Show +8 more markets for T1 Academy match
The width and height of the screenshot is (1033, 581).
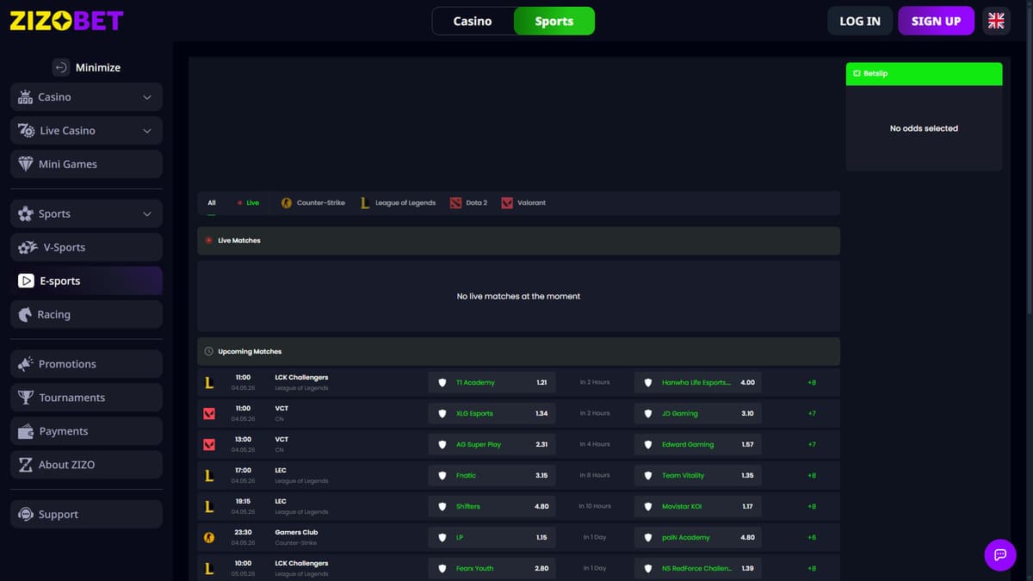[x=812, y=382]
